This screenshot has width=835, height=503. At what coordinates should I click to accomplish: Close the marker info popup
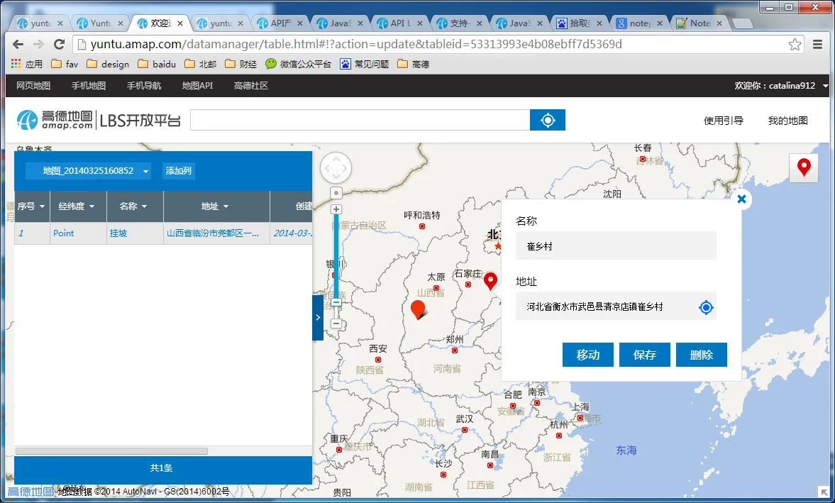pos(741,199)
